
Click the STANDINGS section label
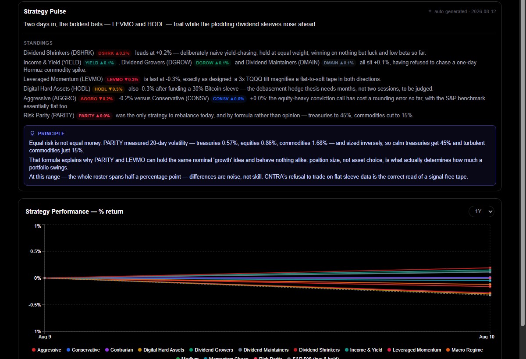pos(39,43)
